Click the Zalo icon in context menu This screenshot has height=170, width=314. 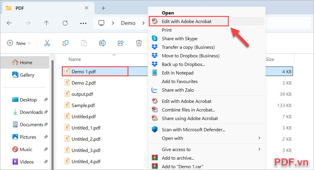(x=154, y=90)
